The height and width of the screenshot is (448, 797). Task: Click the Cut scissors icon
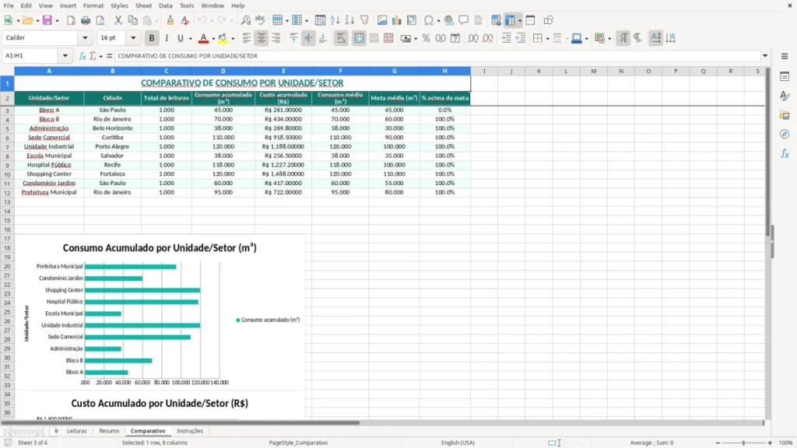coord(118,20)
